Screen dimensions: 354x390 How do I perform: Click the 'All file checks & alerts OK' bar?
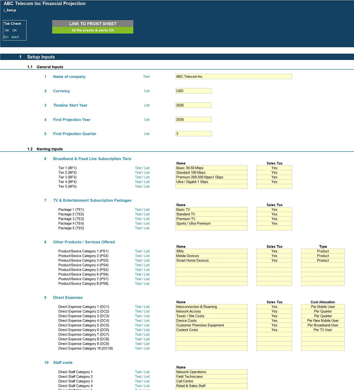pos(92,30)
